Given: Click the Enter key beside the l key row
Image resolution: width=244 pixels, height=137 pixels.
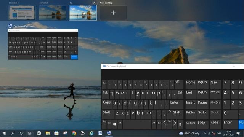Looking at the screenshot, I should tap(176, 105).
